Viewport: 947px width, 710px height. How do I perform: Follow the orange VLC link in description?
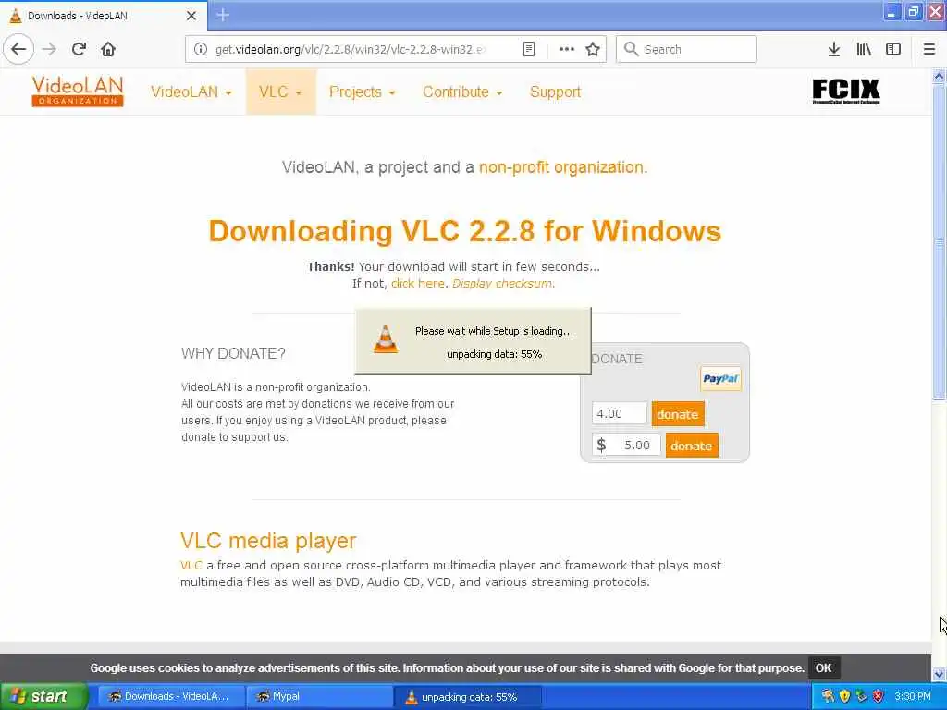tap(191, 565)
